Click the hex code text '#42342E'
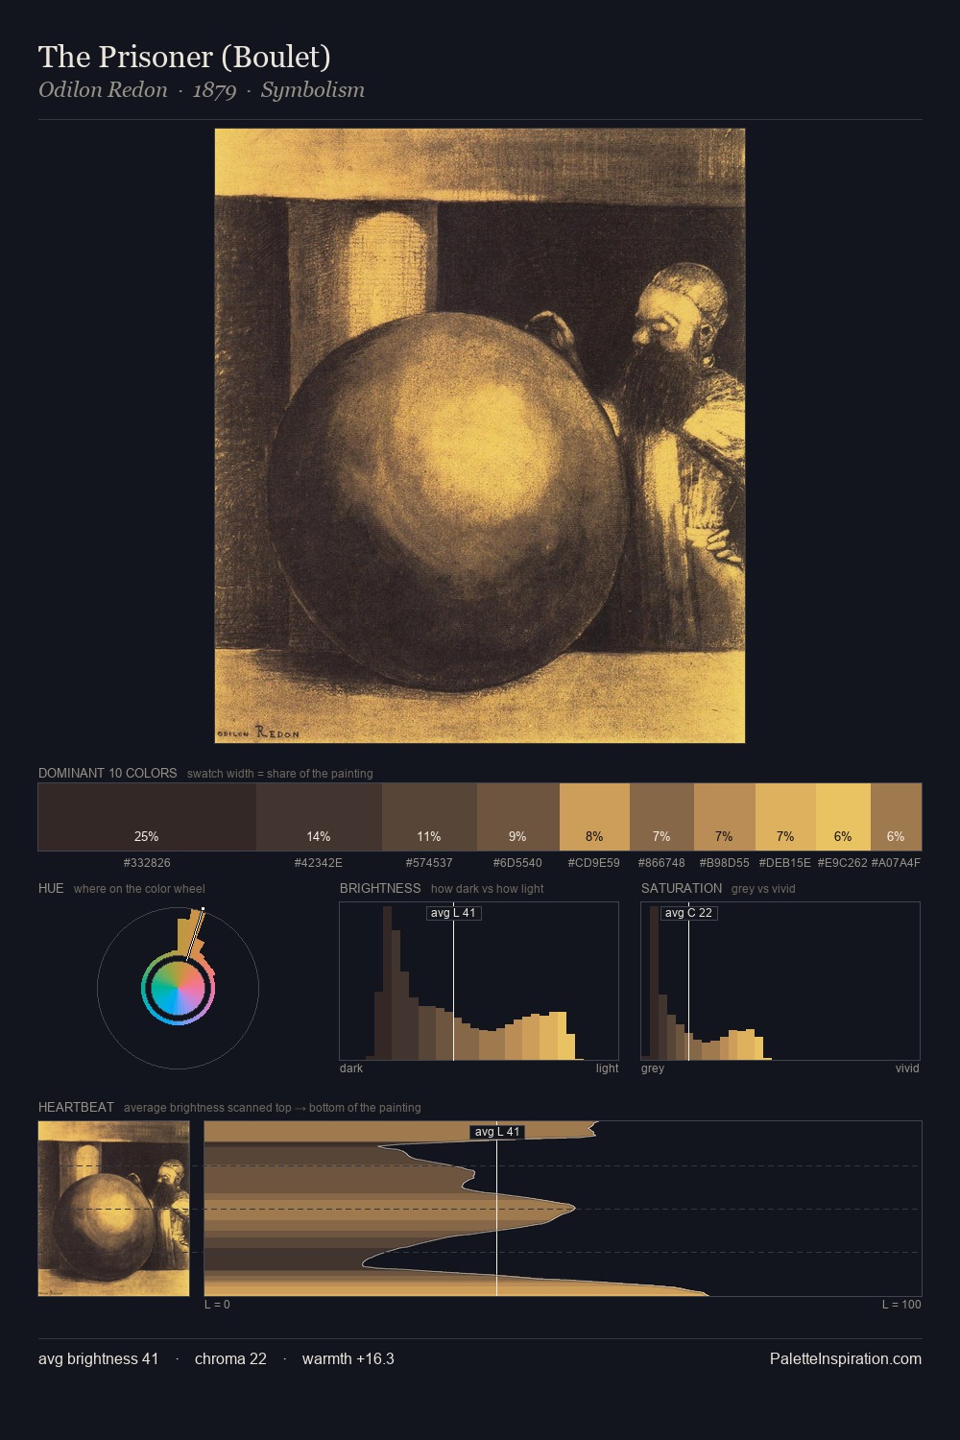Viewport: 960px width, 1440px height. point(319,863)
